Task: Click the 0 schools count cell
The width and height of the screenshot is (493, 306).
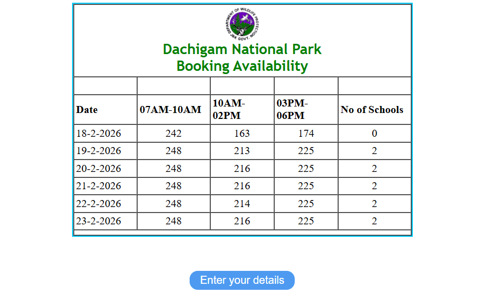Action: click(x=374, y=134)
